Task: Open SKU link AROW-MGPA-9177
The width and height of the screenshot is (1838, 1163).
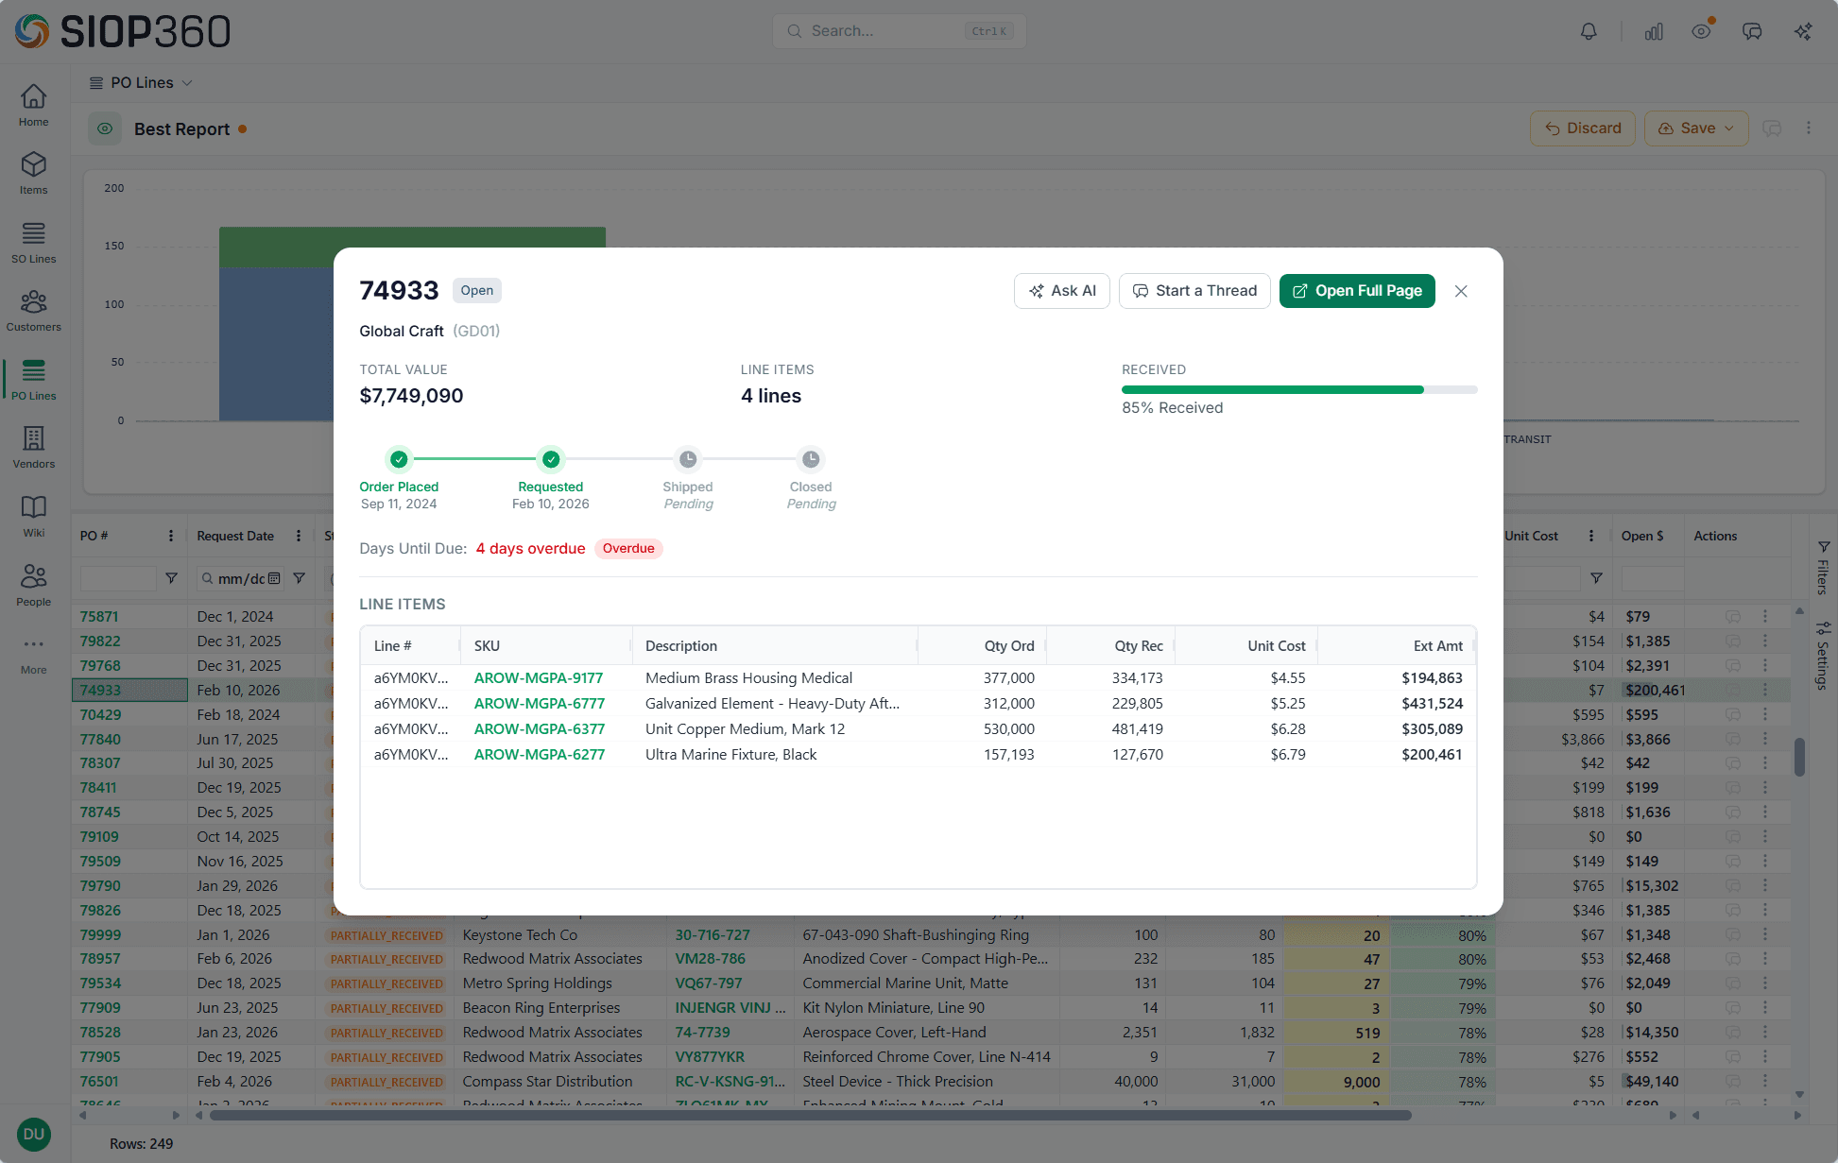Action: point(539,677)
